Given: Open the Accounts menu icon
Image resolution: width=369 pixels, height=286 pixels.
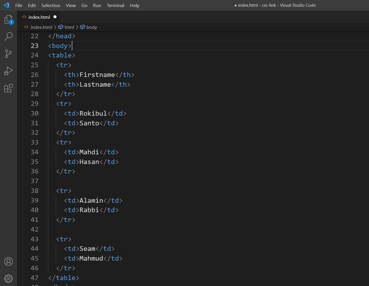Looking at the screenshot, I should (x=8, y=261).
